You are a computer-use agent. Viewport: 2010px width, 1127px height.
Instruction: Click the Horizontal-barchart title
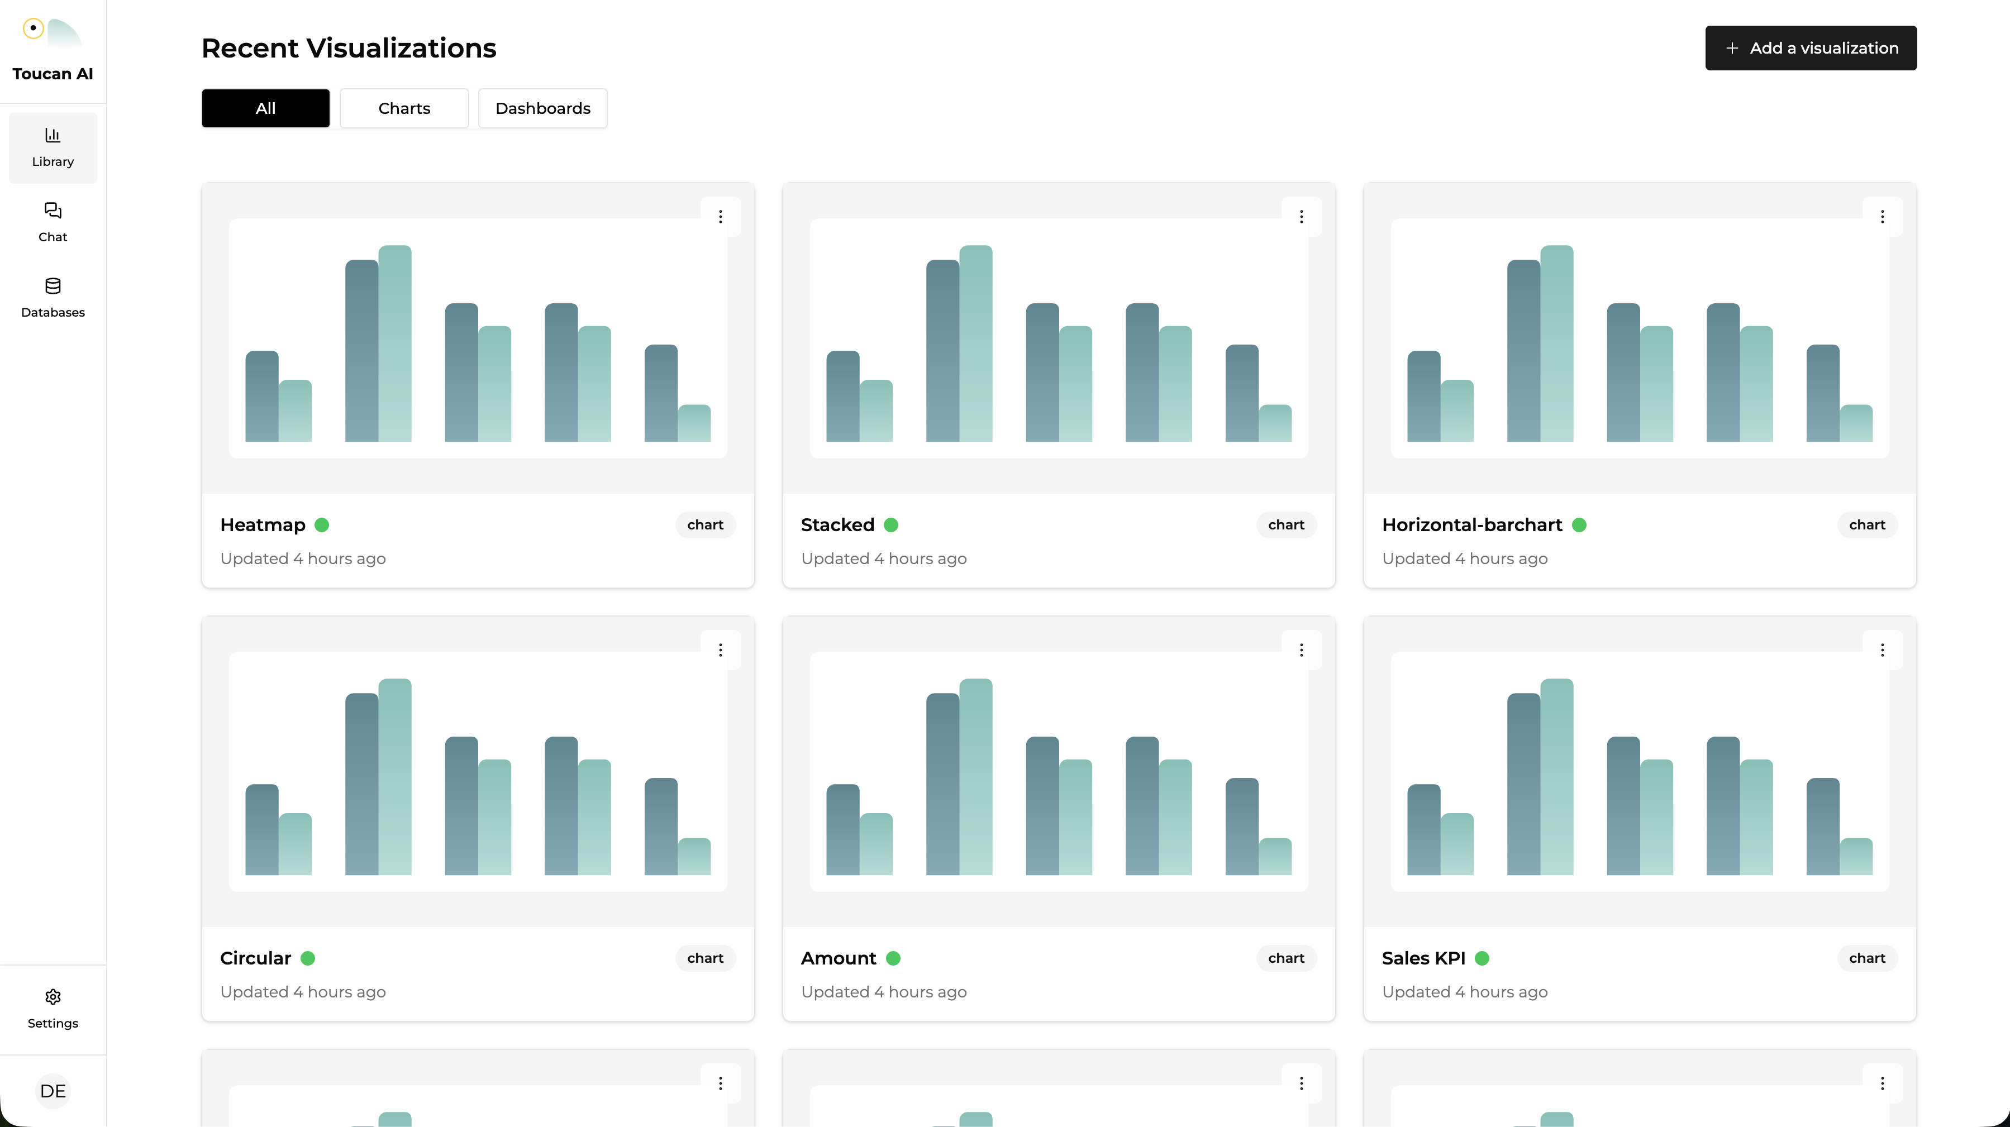click(1471, 525)
